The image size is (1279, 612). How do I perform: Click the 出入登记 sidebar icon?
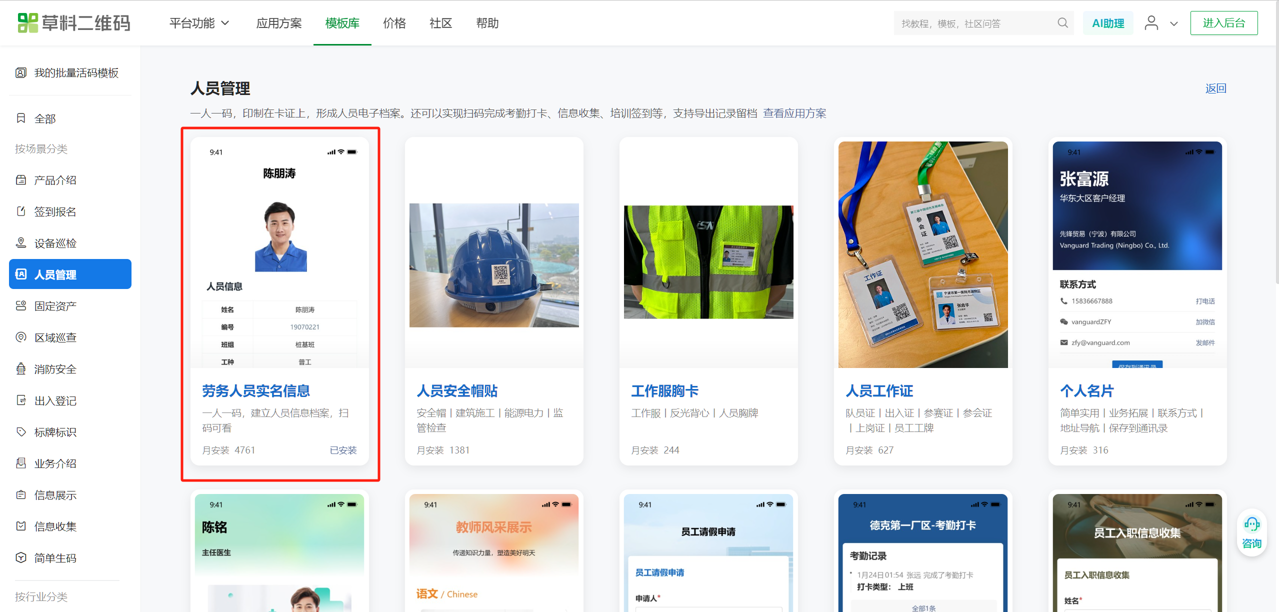[21, 400]
